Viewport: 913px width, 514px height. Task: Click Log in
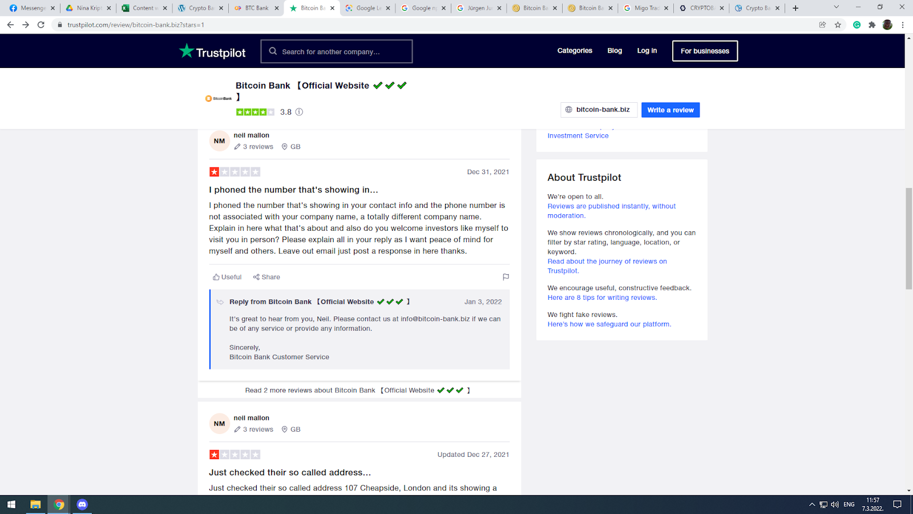click(x=647, y=51)
